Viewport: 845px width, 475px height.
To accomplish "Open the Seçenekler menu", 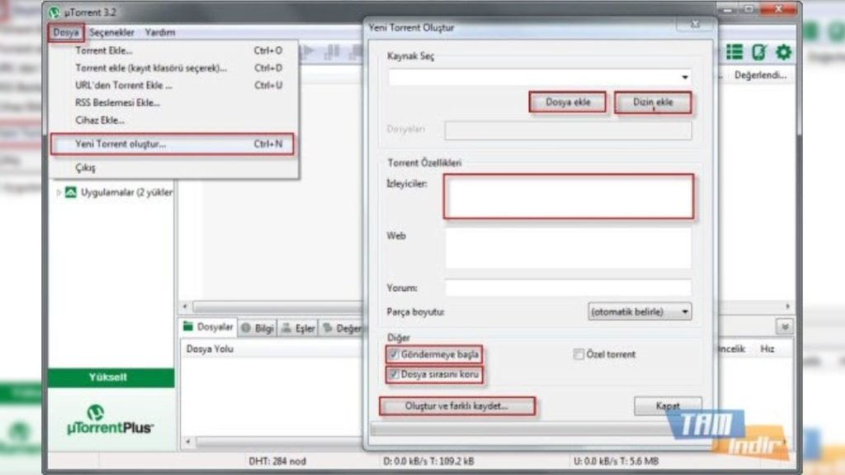I will point(111,32).
